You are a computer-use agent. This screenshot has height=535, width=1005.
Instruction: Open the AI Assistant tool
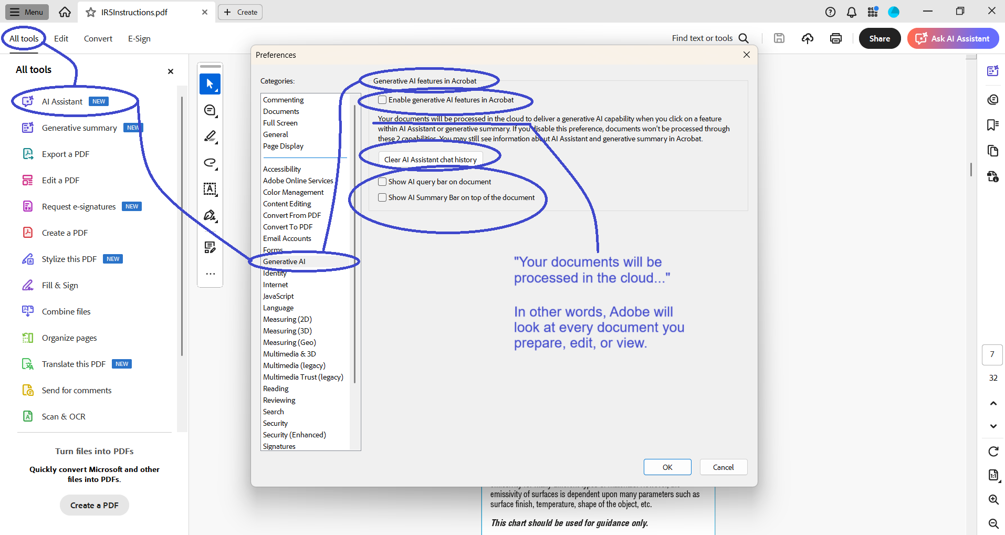pyautogui.click(x=63, y=101)
